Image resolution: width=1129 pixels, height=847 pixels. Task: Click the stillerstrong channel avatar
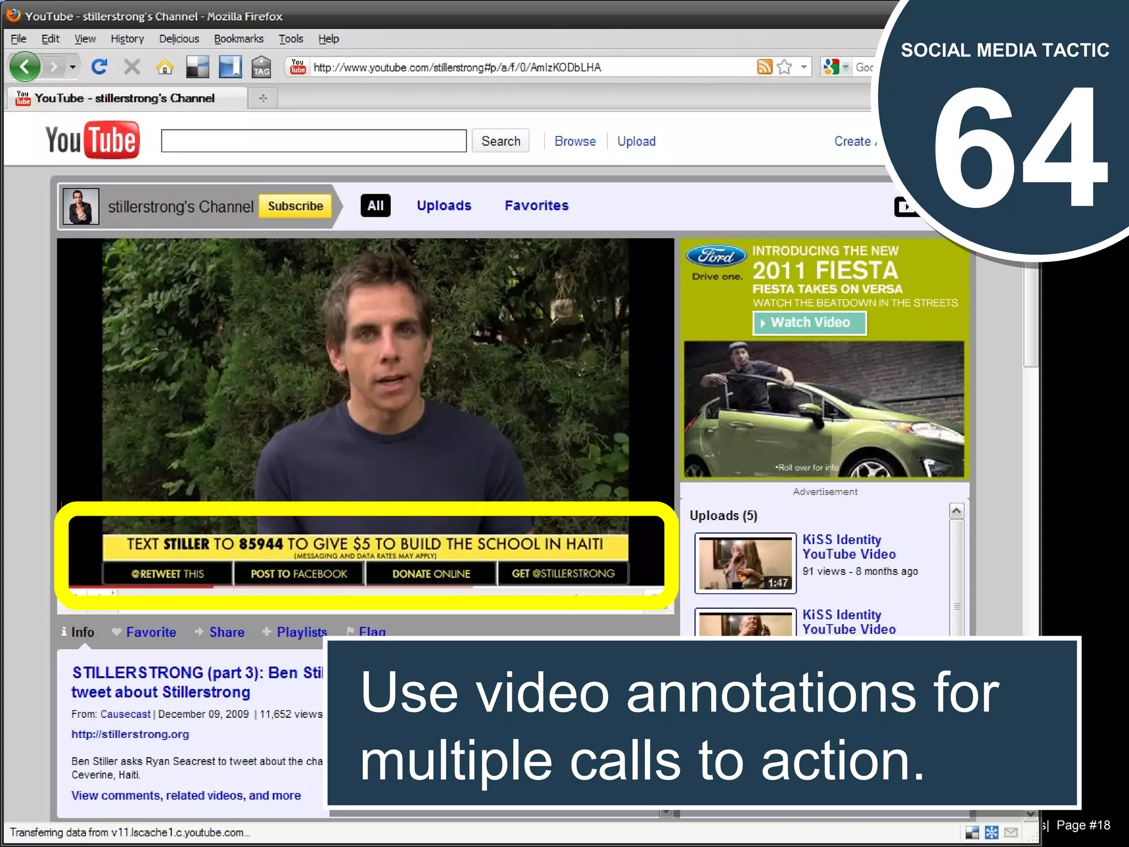pos(81,206)
